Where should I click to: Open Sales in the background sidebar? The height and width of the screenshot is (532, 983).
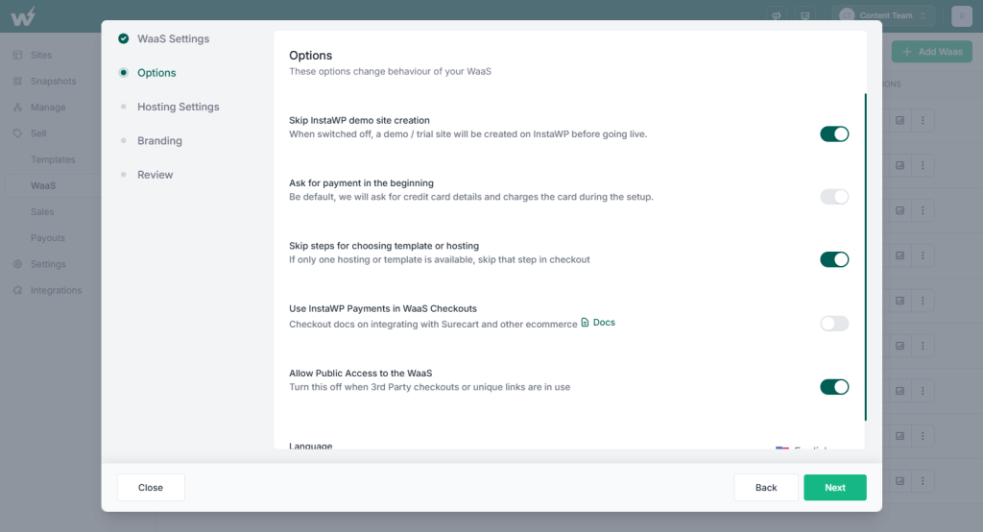(x=42, y=212)
